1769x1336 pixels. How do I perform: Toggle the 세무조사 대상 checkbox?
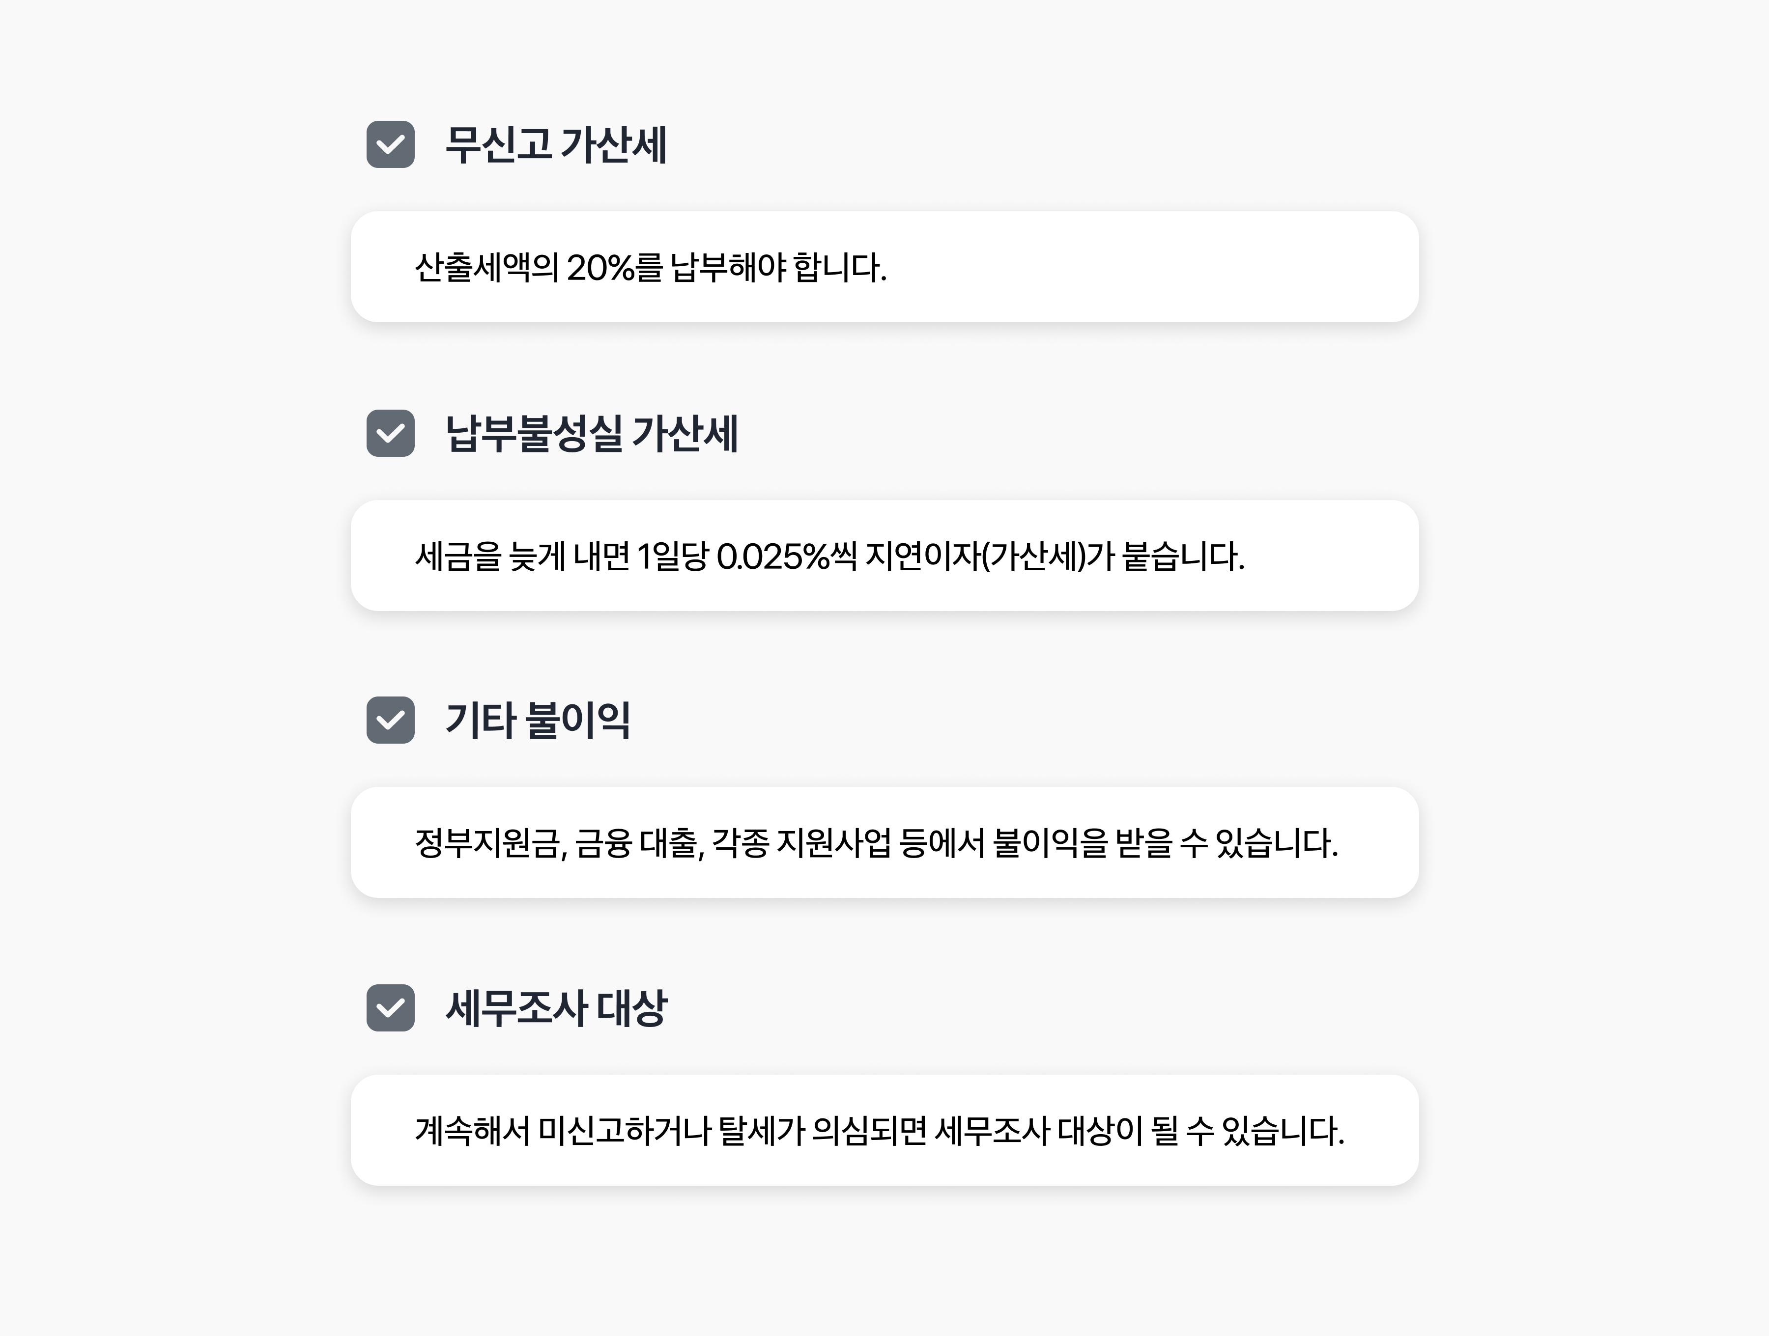tap(390, 1007)
